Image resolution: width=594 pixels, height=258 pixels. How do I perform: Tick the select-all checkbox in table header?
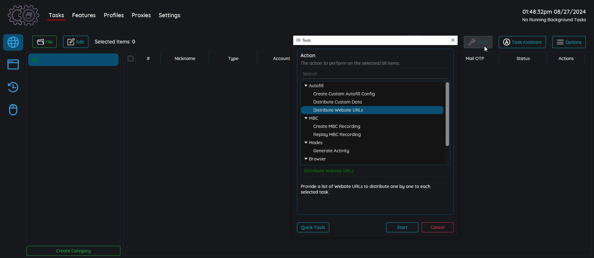pyautogui.click(x=130, y=58)
